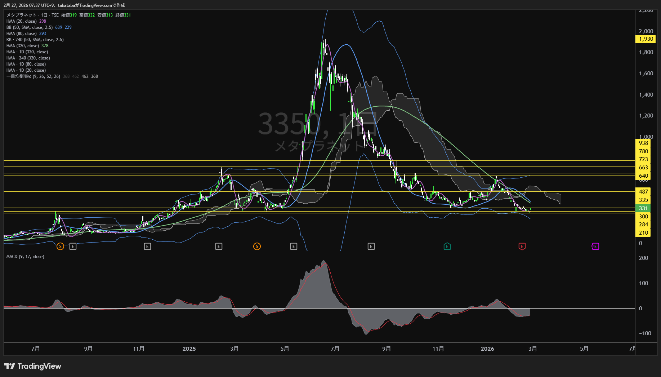661x377 pixels.
Task: Select the yellow 938 price level label
Action: [643, 143]
